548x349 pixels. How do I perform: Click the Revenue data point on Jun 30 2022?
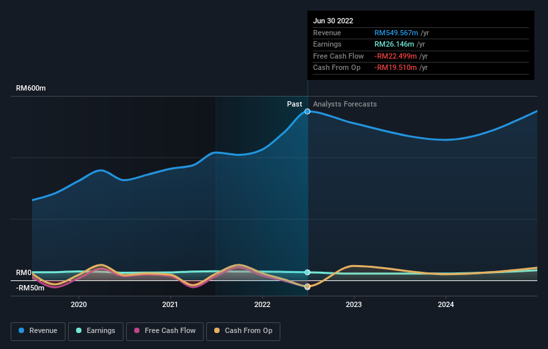pyautogui.click(x=307, y=112)
